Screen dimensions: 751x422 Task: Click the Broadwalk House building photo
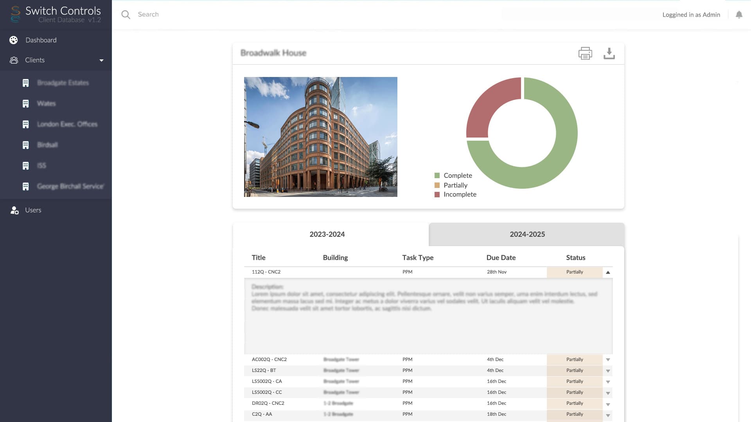pos(320,137)
